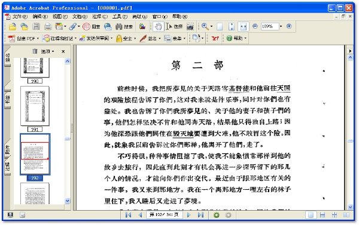This screenshot has width=359, height=225.
Task: Print the document with the printer icon
Action: (x=48, y=27)
